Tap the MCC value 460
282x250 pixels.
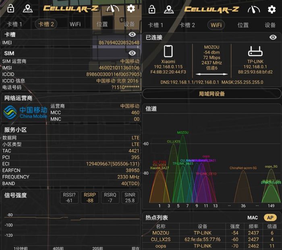pyautogui.click(x=135, y=112)
